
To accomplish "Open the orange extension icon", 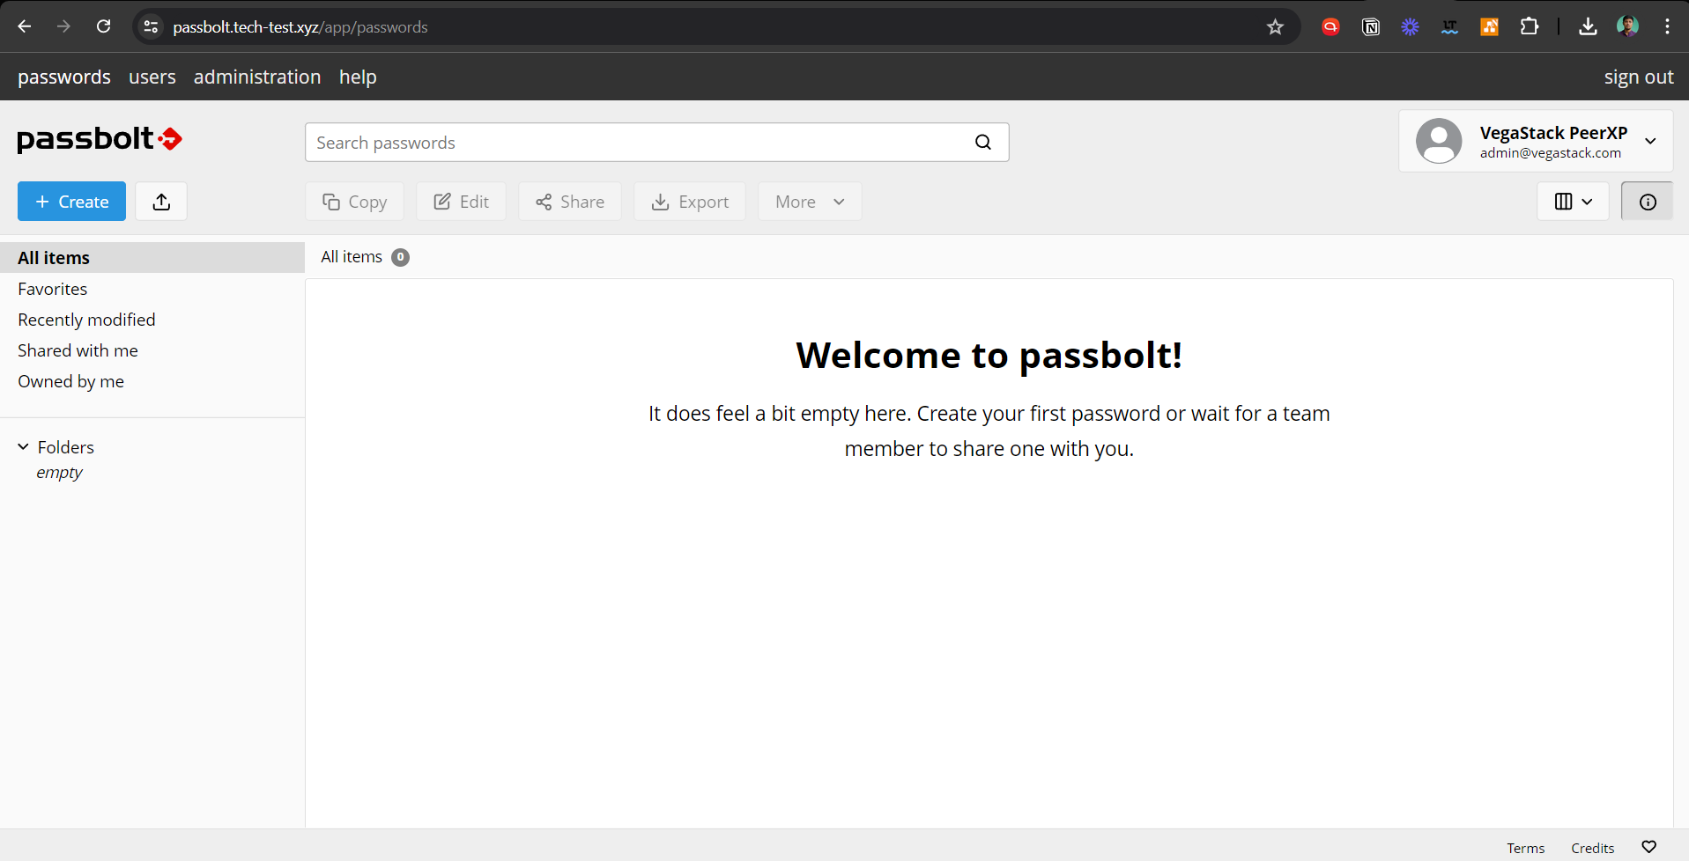I will (1489, 27).
